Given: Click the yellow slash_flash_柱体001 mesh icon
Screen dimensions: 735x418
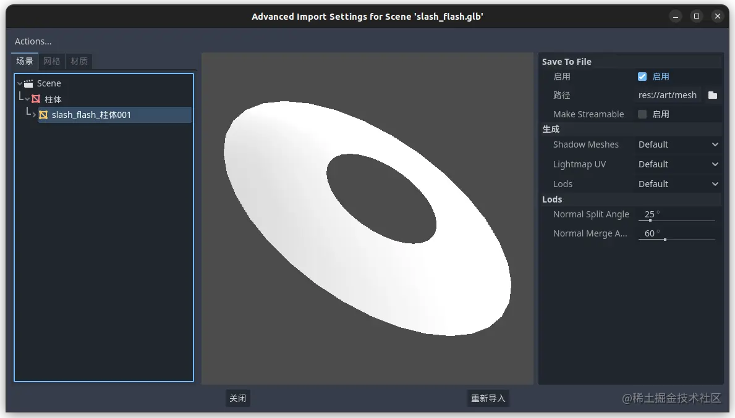Looking at the screenshot, I should [43, 115].
